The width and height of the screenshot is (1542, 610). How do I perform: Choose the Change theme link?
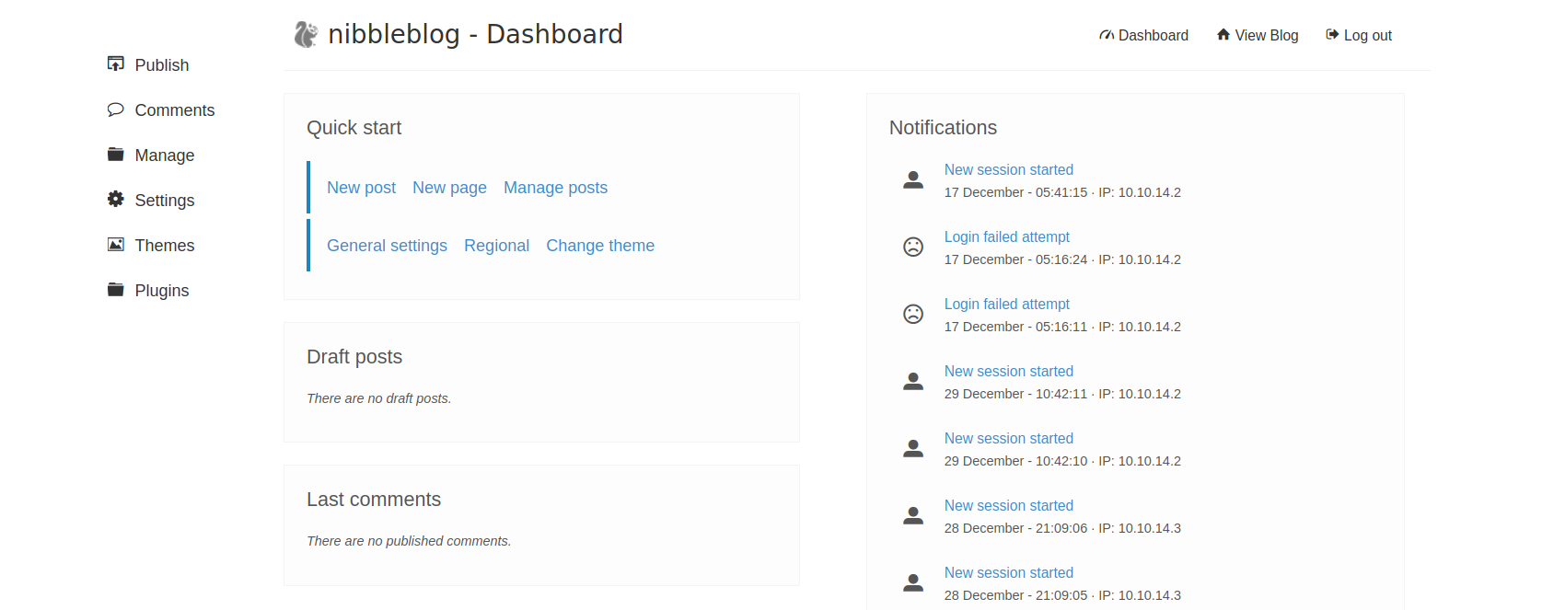pos(599,246)
